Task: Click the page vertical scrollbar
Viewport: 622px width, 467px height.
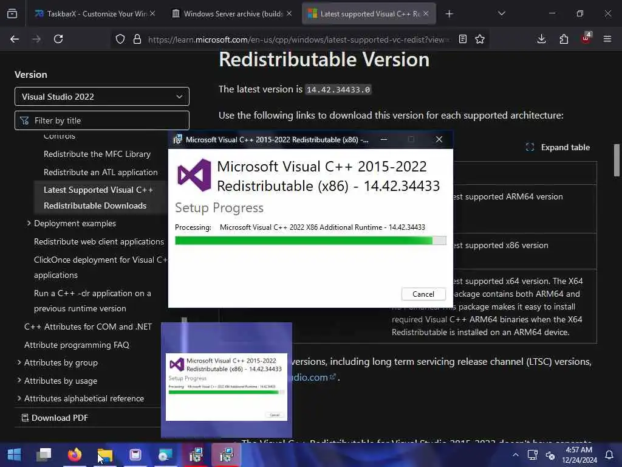Action: pyautogui.click(x=617, y=160)
